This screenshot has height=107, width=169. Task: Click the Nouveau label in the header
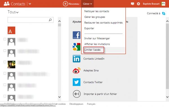point(74,4)
